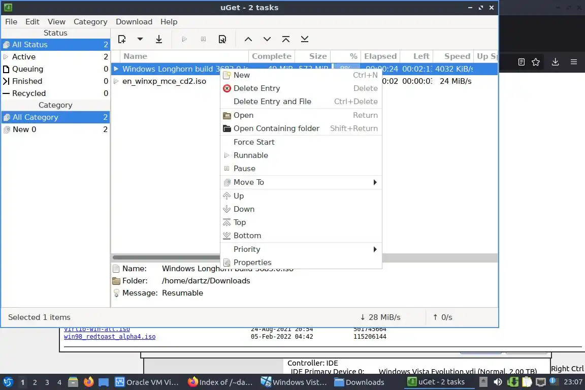This screenshot has height=390, width=585.
Task: Open the Help menu
Action: [x=169, y=22]
